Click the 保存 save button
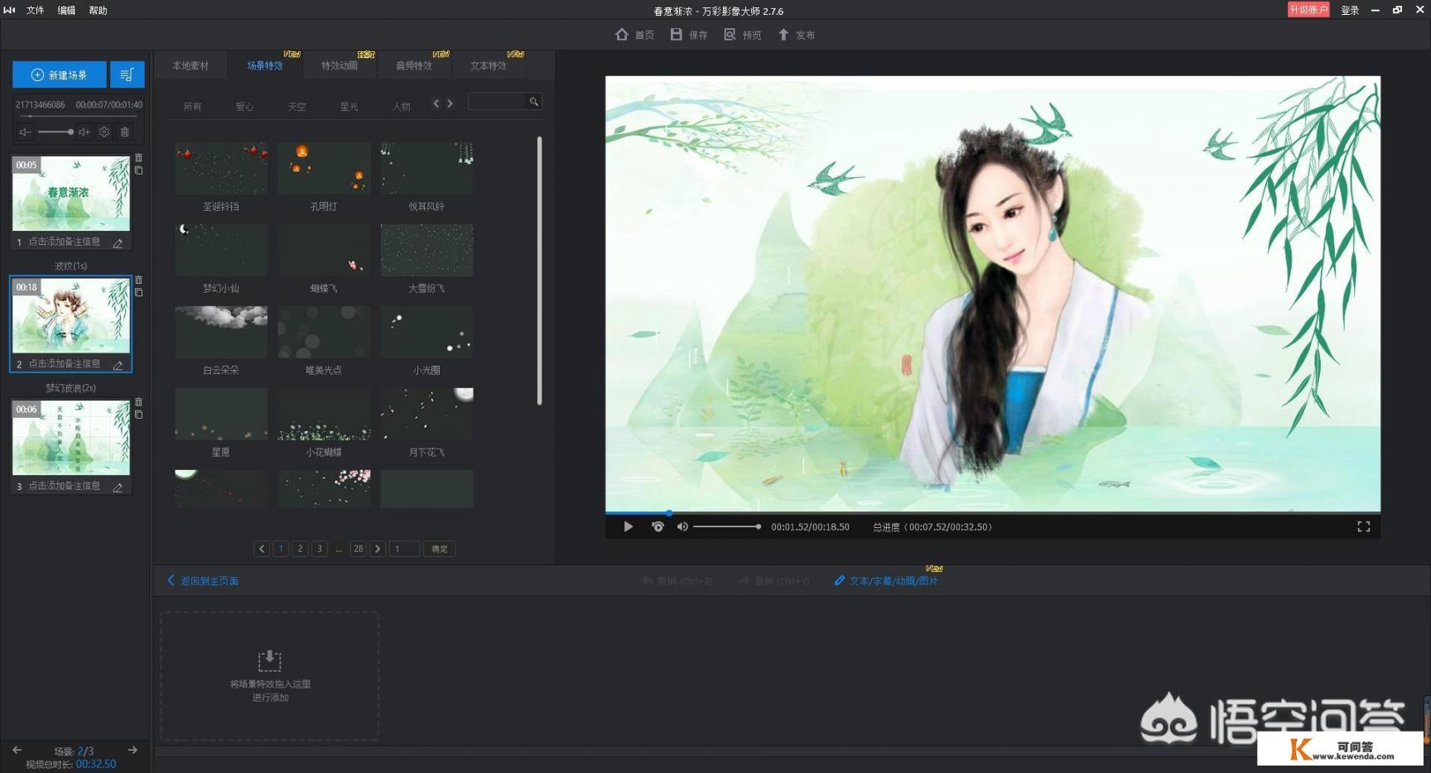This screenshot has height=773, width=1431. coord(689,35)
